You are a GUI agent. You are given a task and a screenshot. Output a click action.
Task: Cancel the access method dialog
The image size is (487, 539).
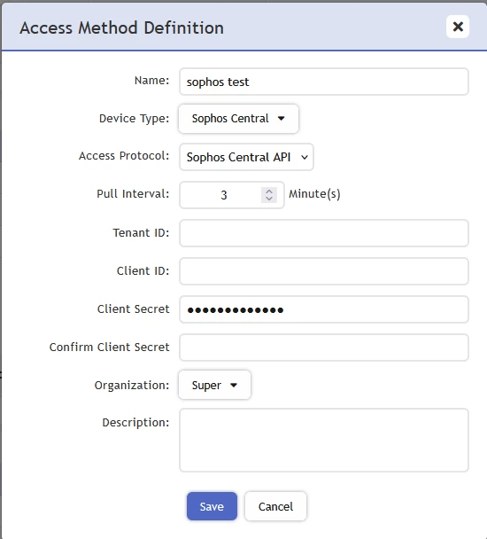pyautogui.click(x=275, y=506)
